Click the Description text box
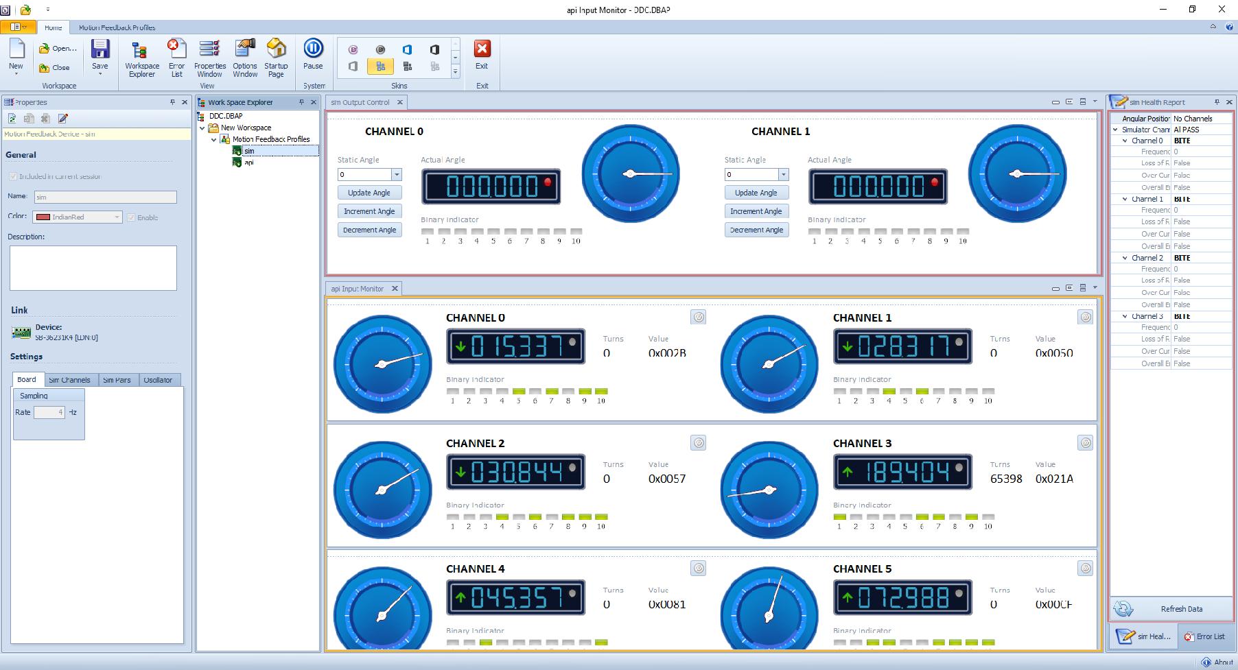This screenshot has width=1238, height=670. click(x=93, y=267)
